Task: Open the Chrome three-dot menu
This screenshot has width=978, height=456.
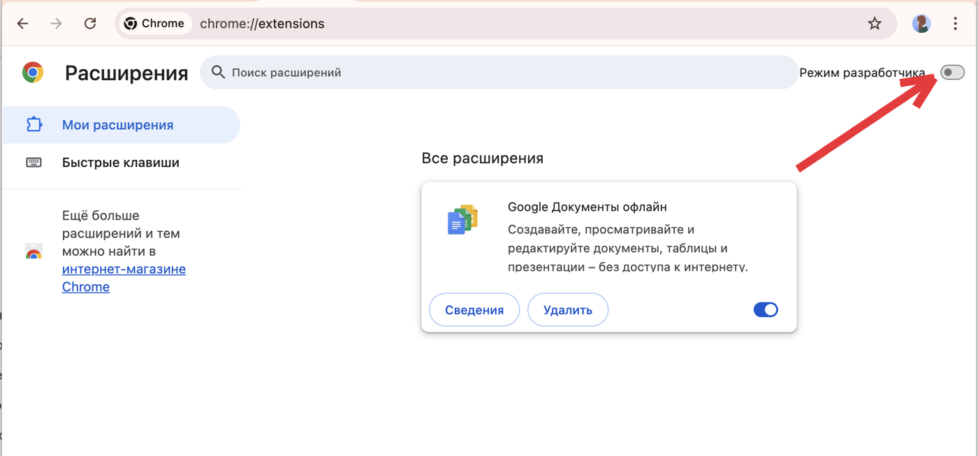Action: pos(955,24)
